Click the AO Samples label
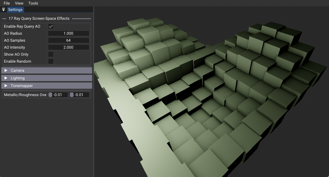The image size is (329, 177). click(x=14, y=40)
